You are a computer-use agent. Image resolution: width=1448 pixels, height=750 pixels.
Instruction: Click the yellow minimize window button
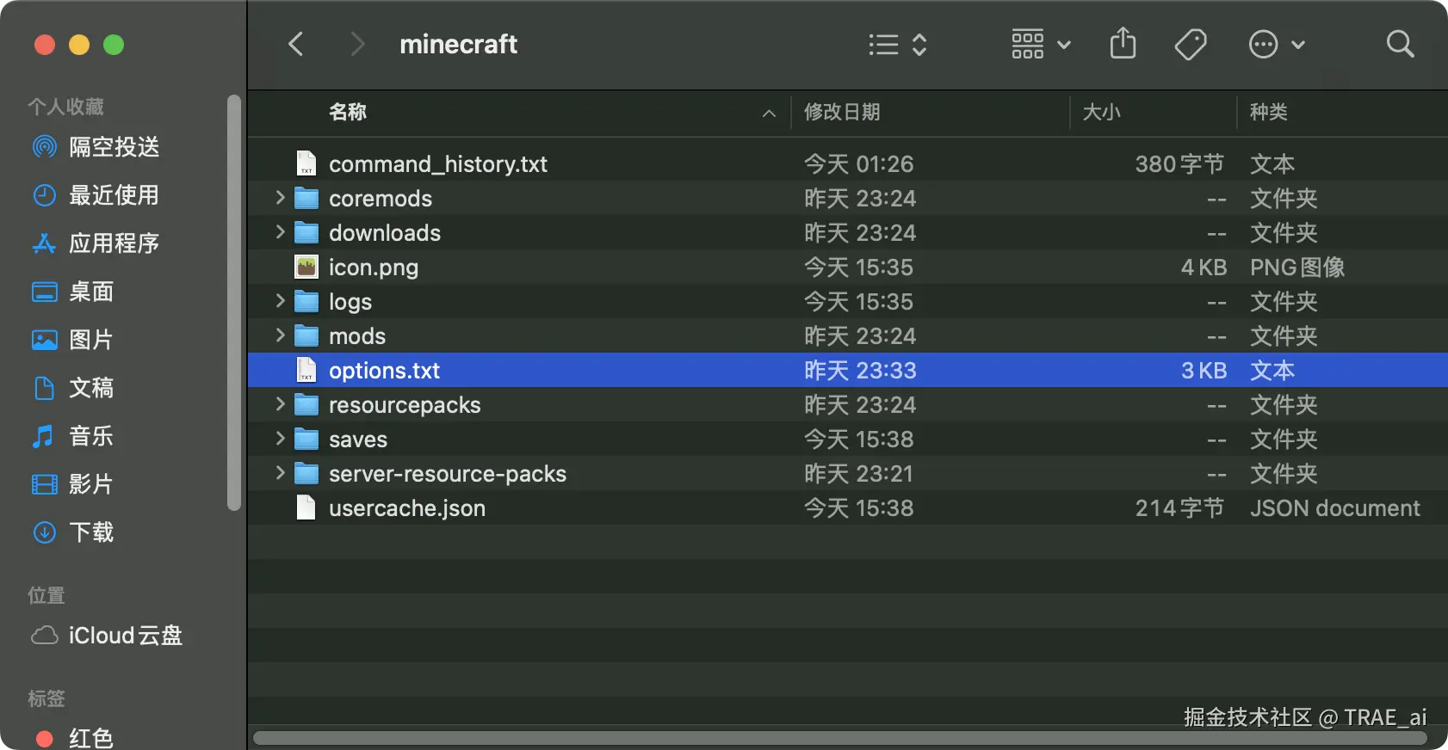[x=79, y=45]
